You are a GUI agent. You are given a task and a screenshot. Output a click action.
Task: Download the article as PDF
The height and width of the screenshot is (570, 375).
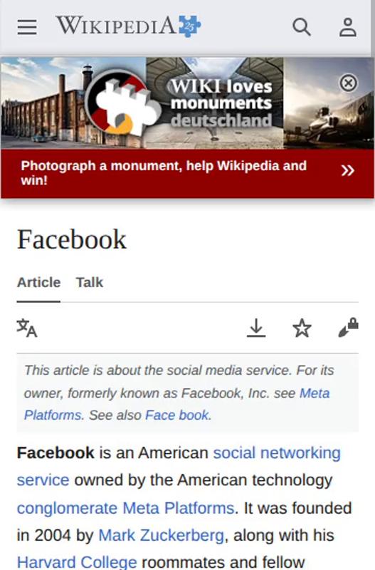(x=256, y=328)
